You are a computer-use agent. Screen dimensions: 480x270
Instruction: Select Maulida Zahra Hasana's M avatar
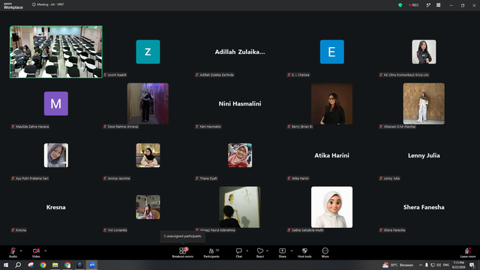(x=56, y=103)
